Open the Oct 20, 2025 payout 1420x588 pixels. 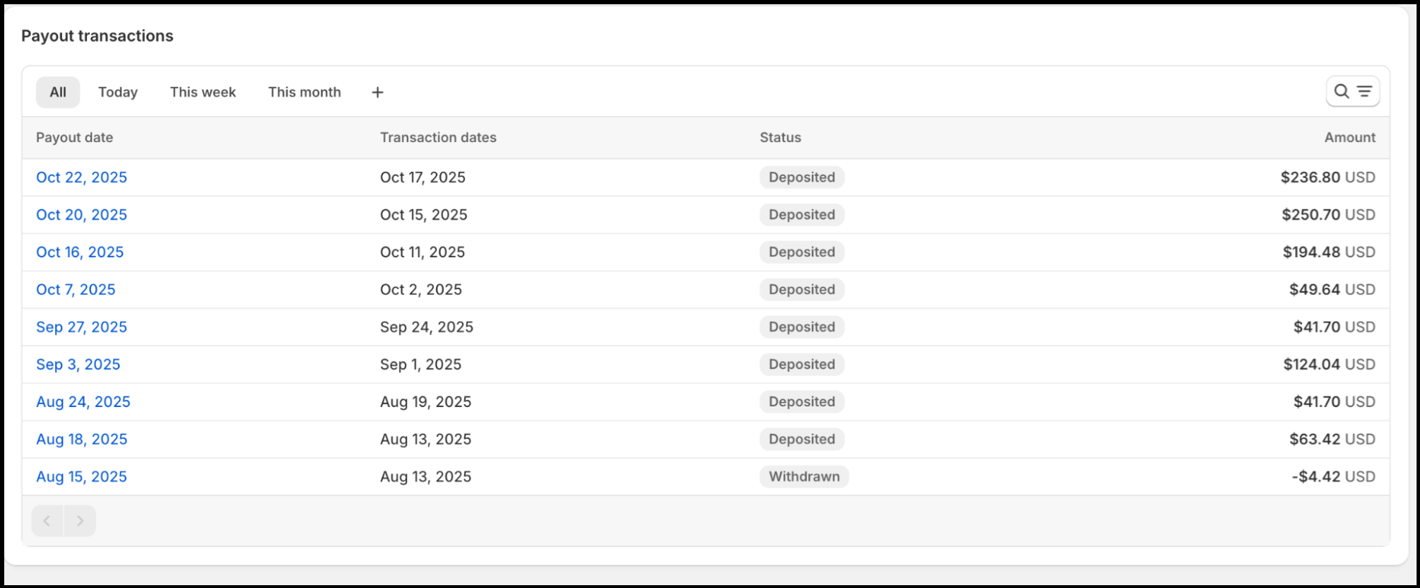[x=81, y=215]
